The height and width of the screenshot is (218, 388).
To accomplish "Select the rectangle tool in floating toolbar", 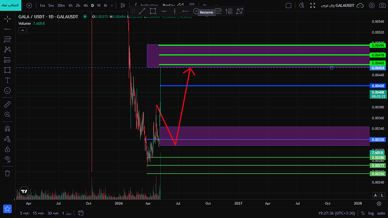I will 153,11.
